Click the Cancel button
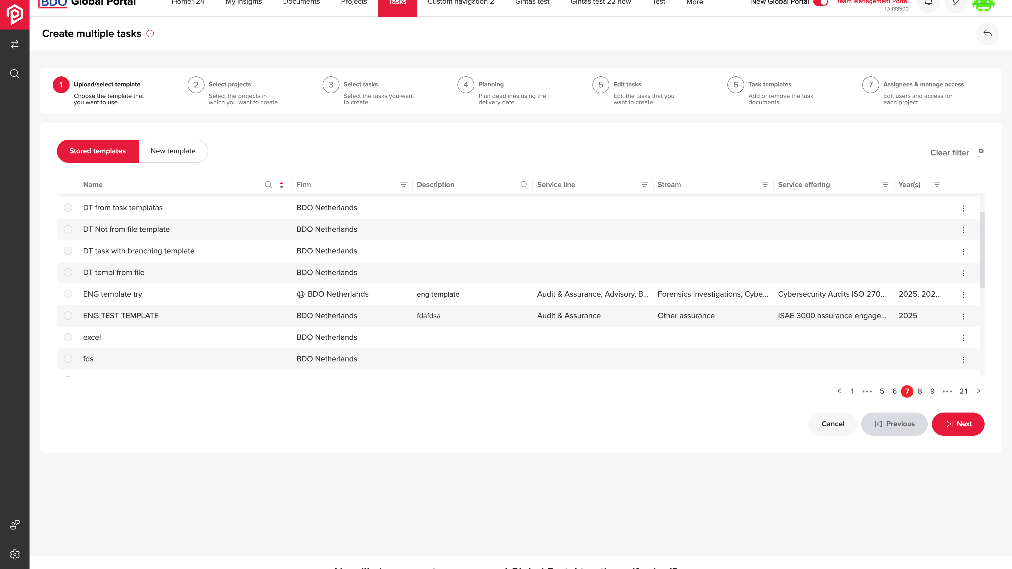The width and height of the screenshot is (1012, 569). point(833,424)
